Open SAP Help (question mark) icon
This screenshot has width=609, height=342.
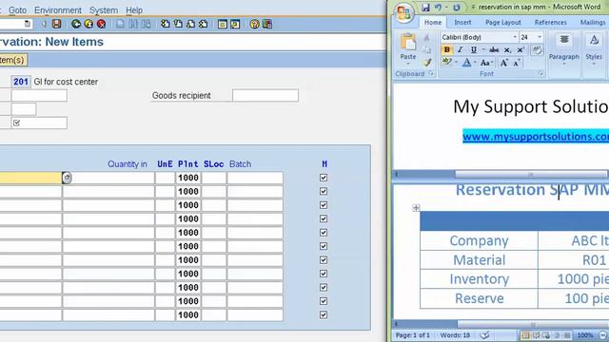[x=254, y=24]
